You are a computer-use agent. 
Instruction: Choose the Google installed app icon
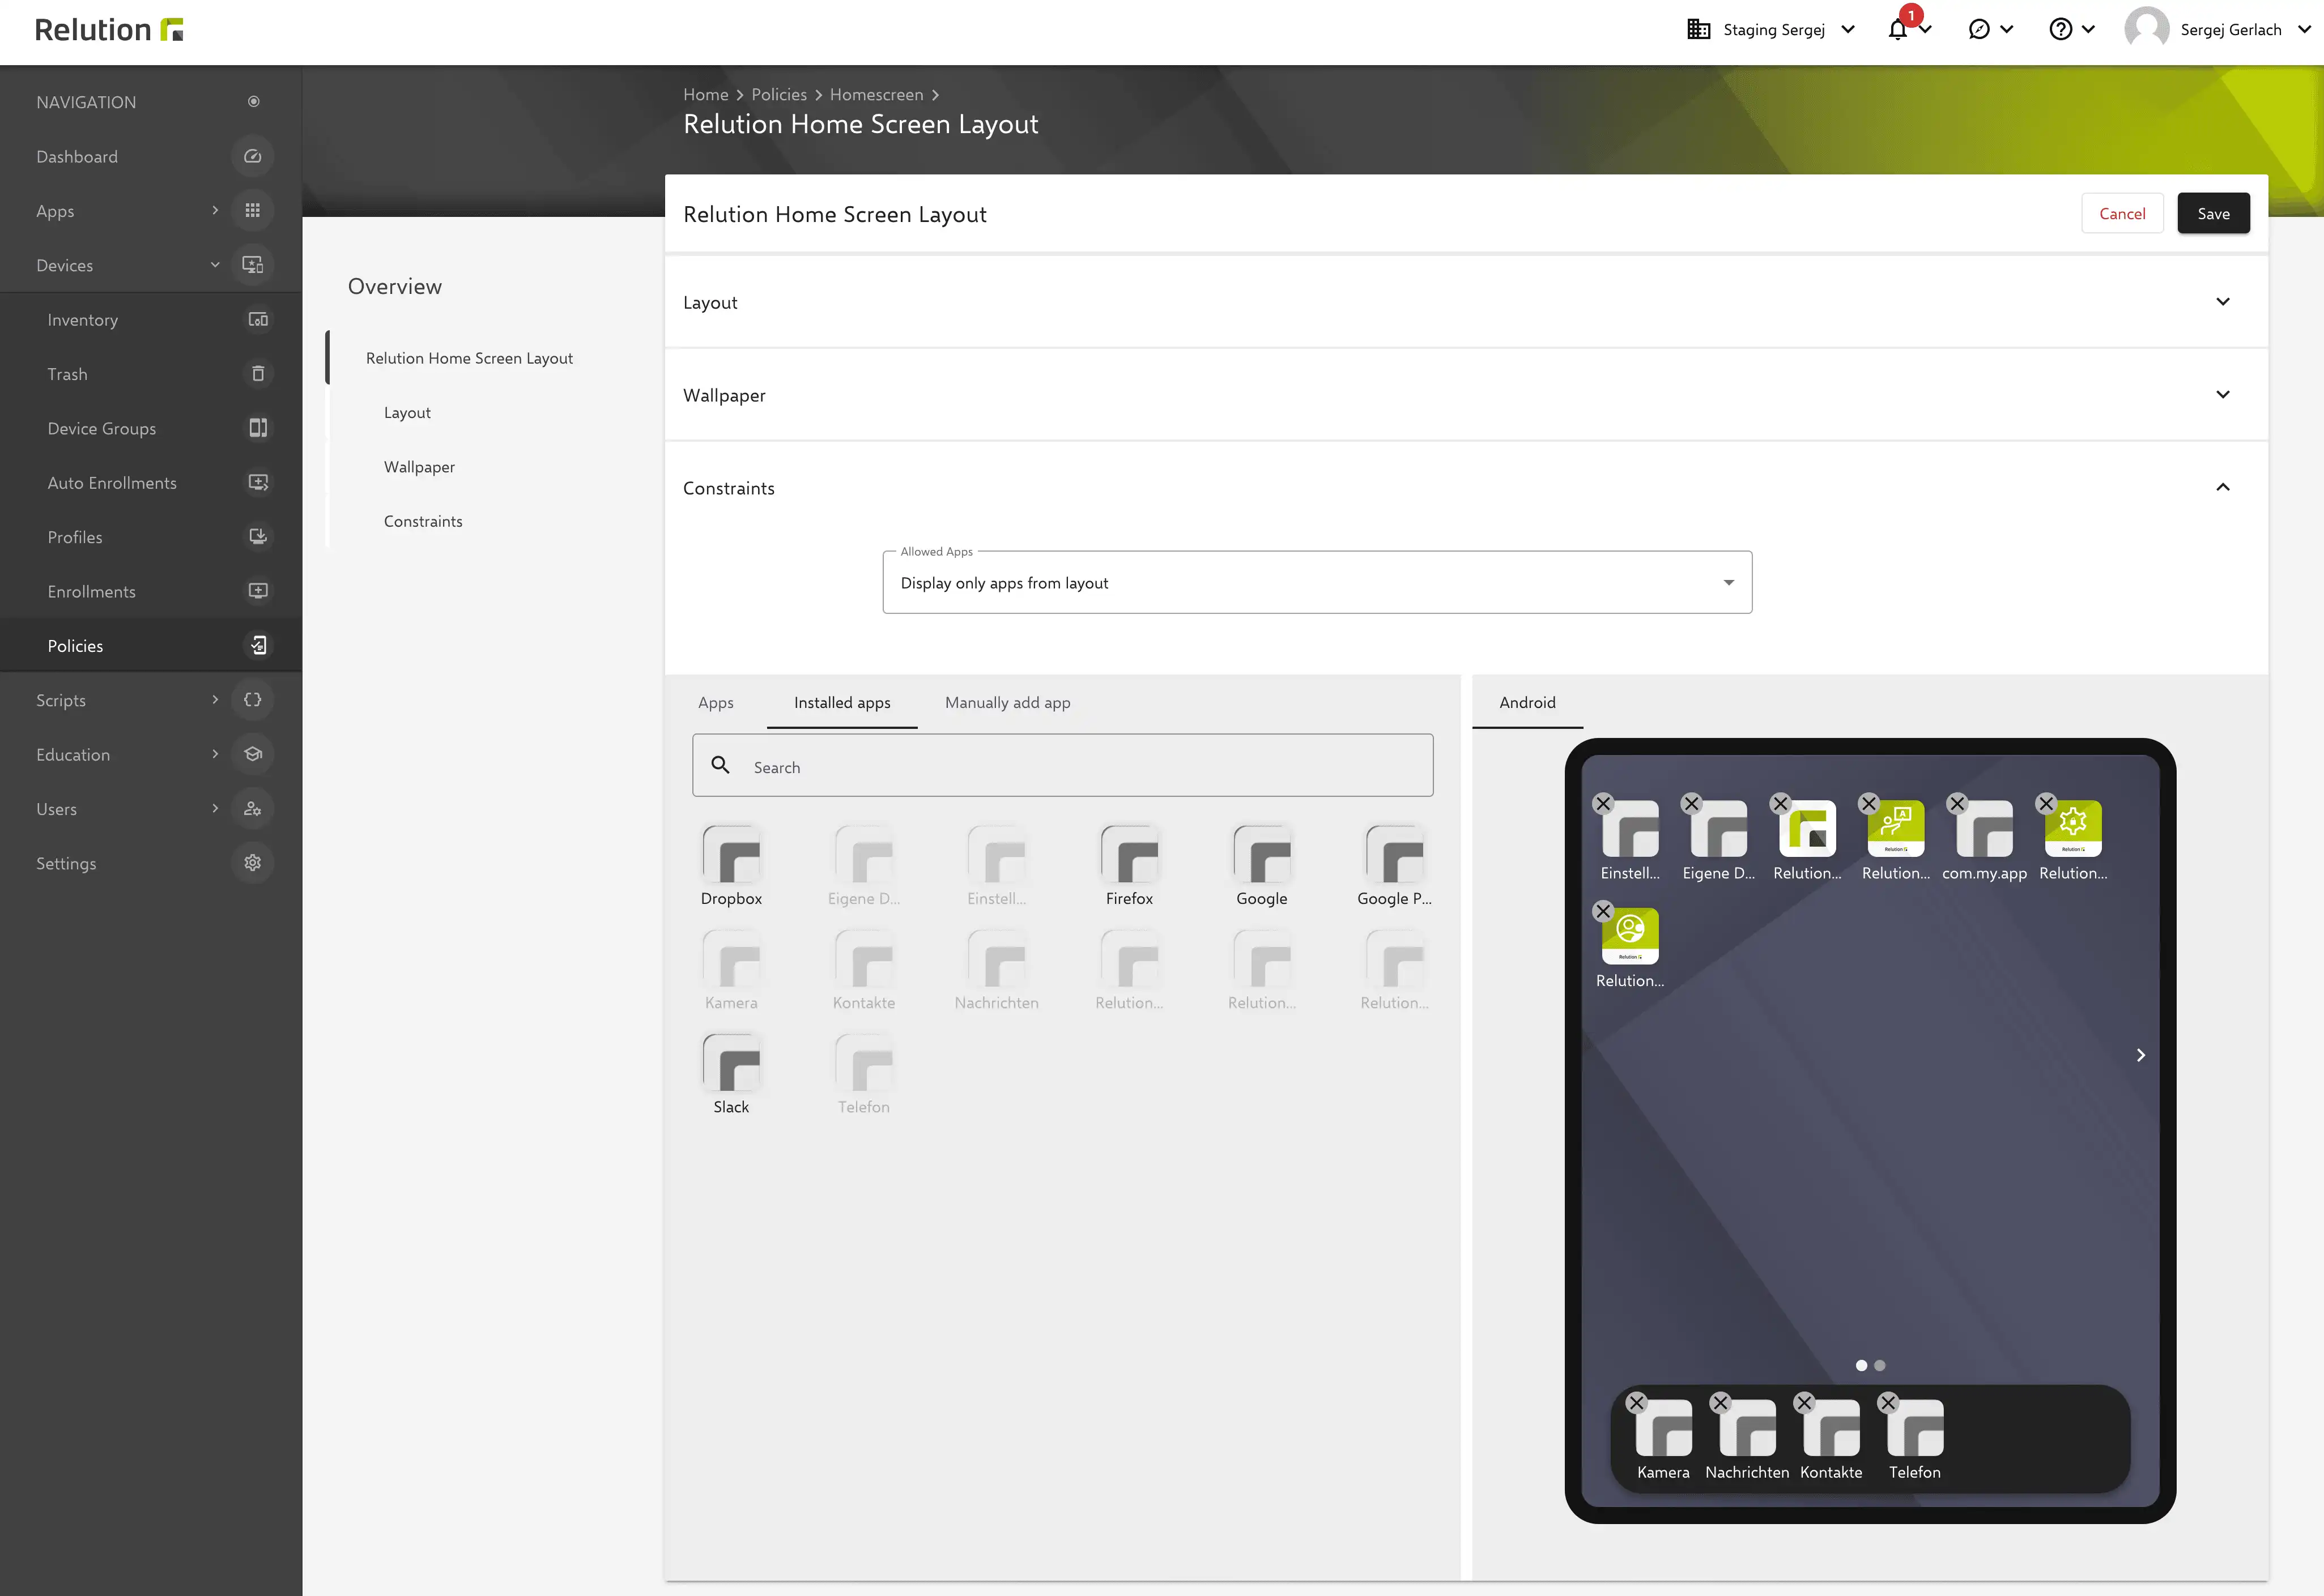[1262, 855]
